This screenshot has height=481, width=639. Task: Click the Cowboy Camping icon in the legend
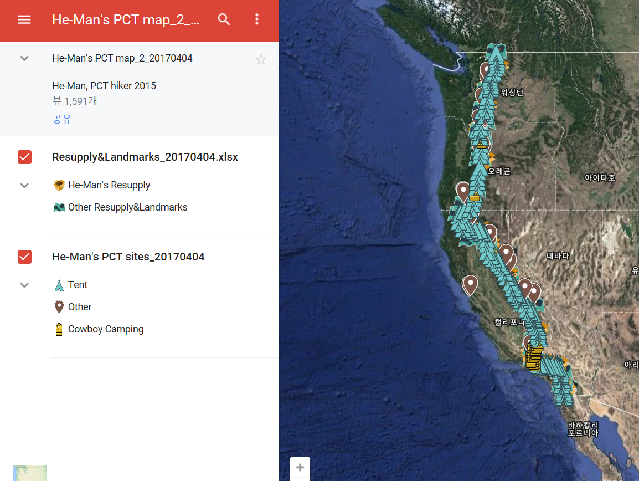click(59, 329)
